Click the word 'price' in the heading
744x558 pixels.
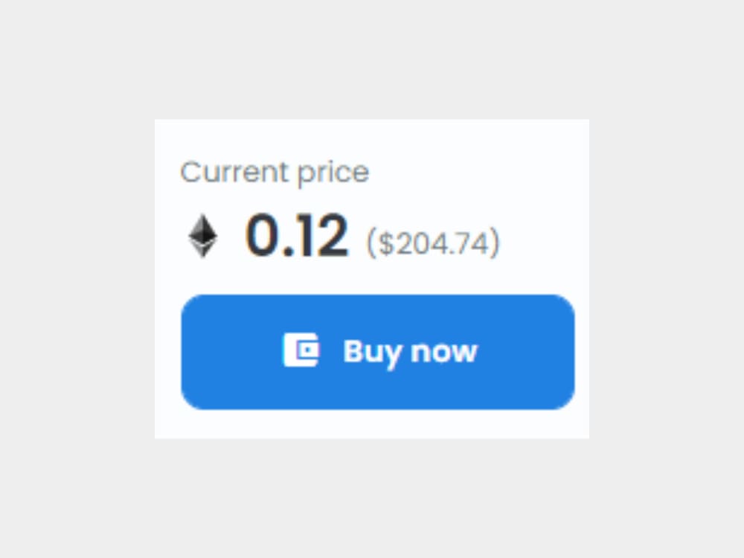click(x=333, y=173)
